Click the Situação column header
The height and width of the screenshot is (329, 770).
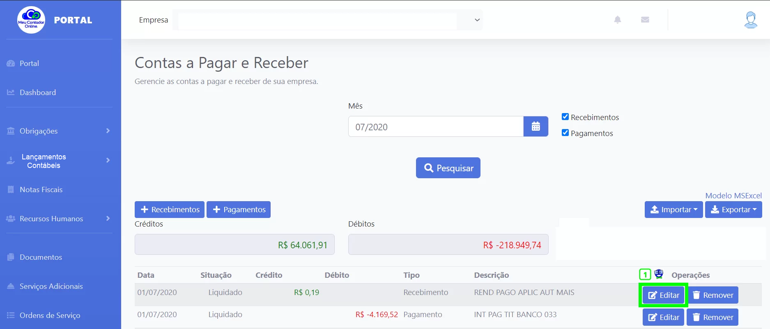click(216, 275)
